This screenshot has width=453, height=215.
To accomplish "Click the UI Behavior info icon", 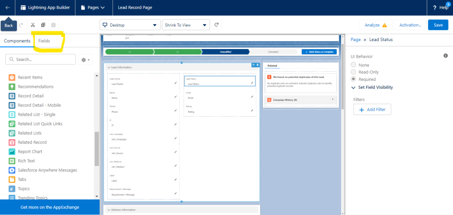I will (x=445, y=56).
